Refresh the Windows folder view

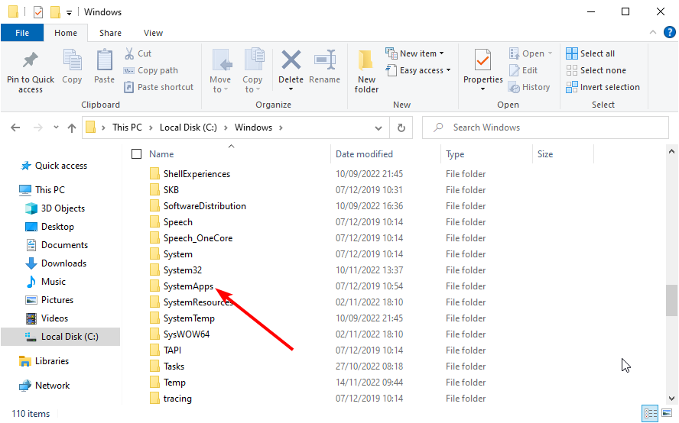click(401, 128)
